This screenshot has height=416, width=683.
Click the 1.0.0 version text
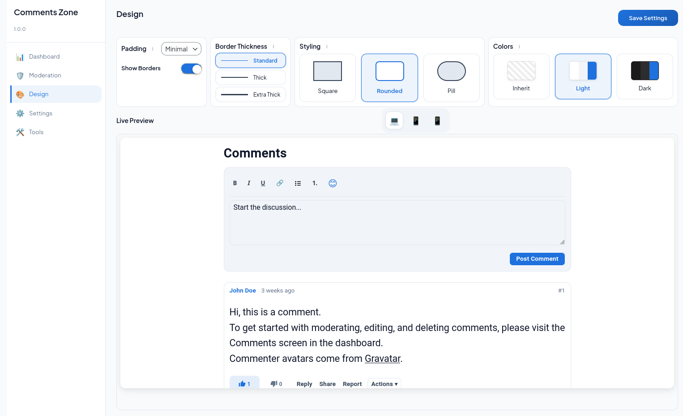coord(20,29)
